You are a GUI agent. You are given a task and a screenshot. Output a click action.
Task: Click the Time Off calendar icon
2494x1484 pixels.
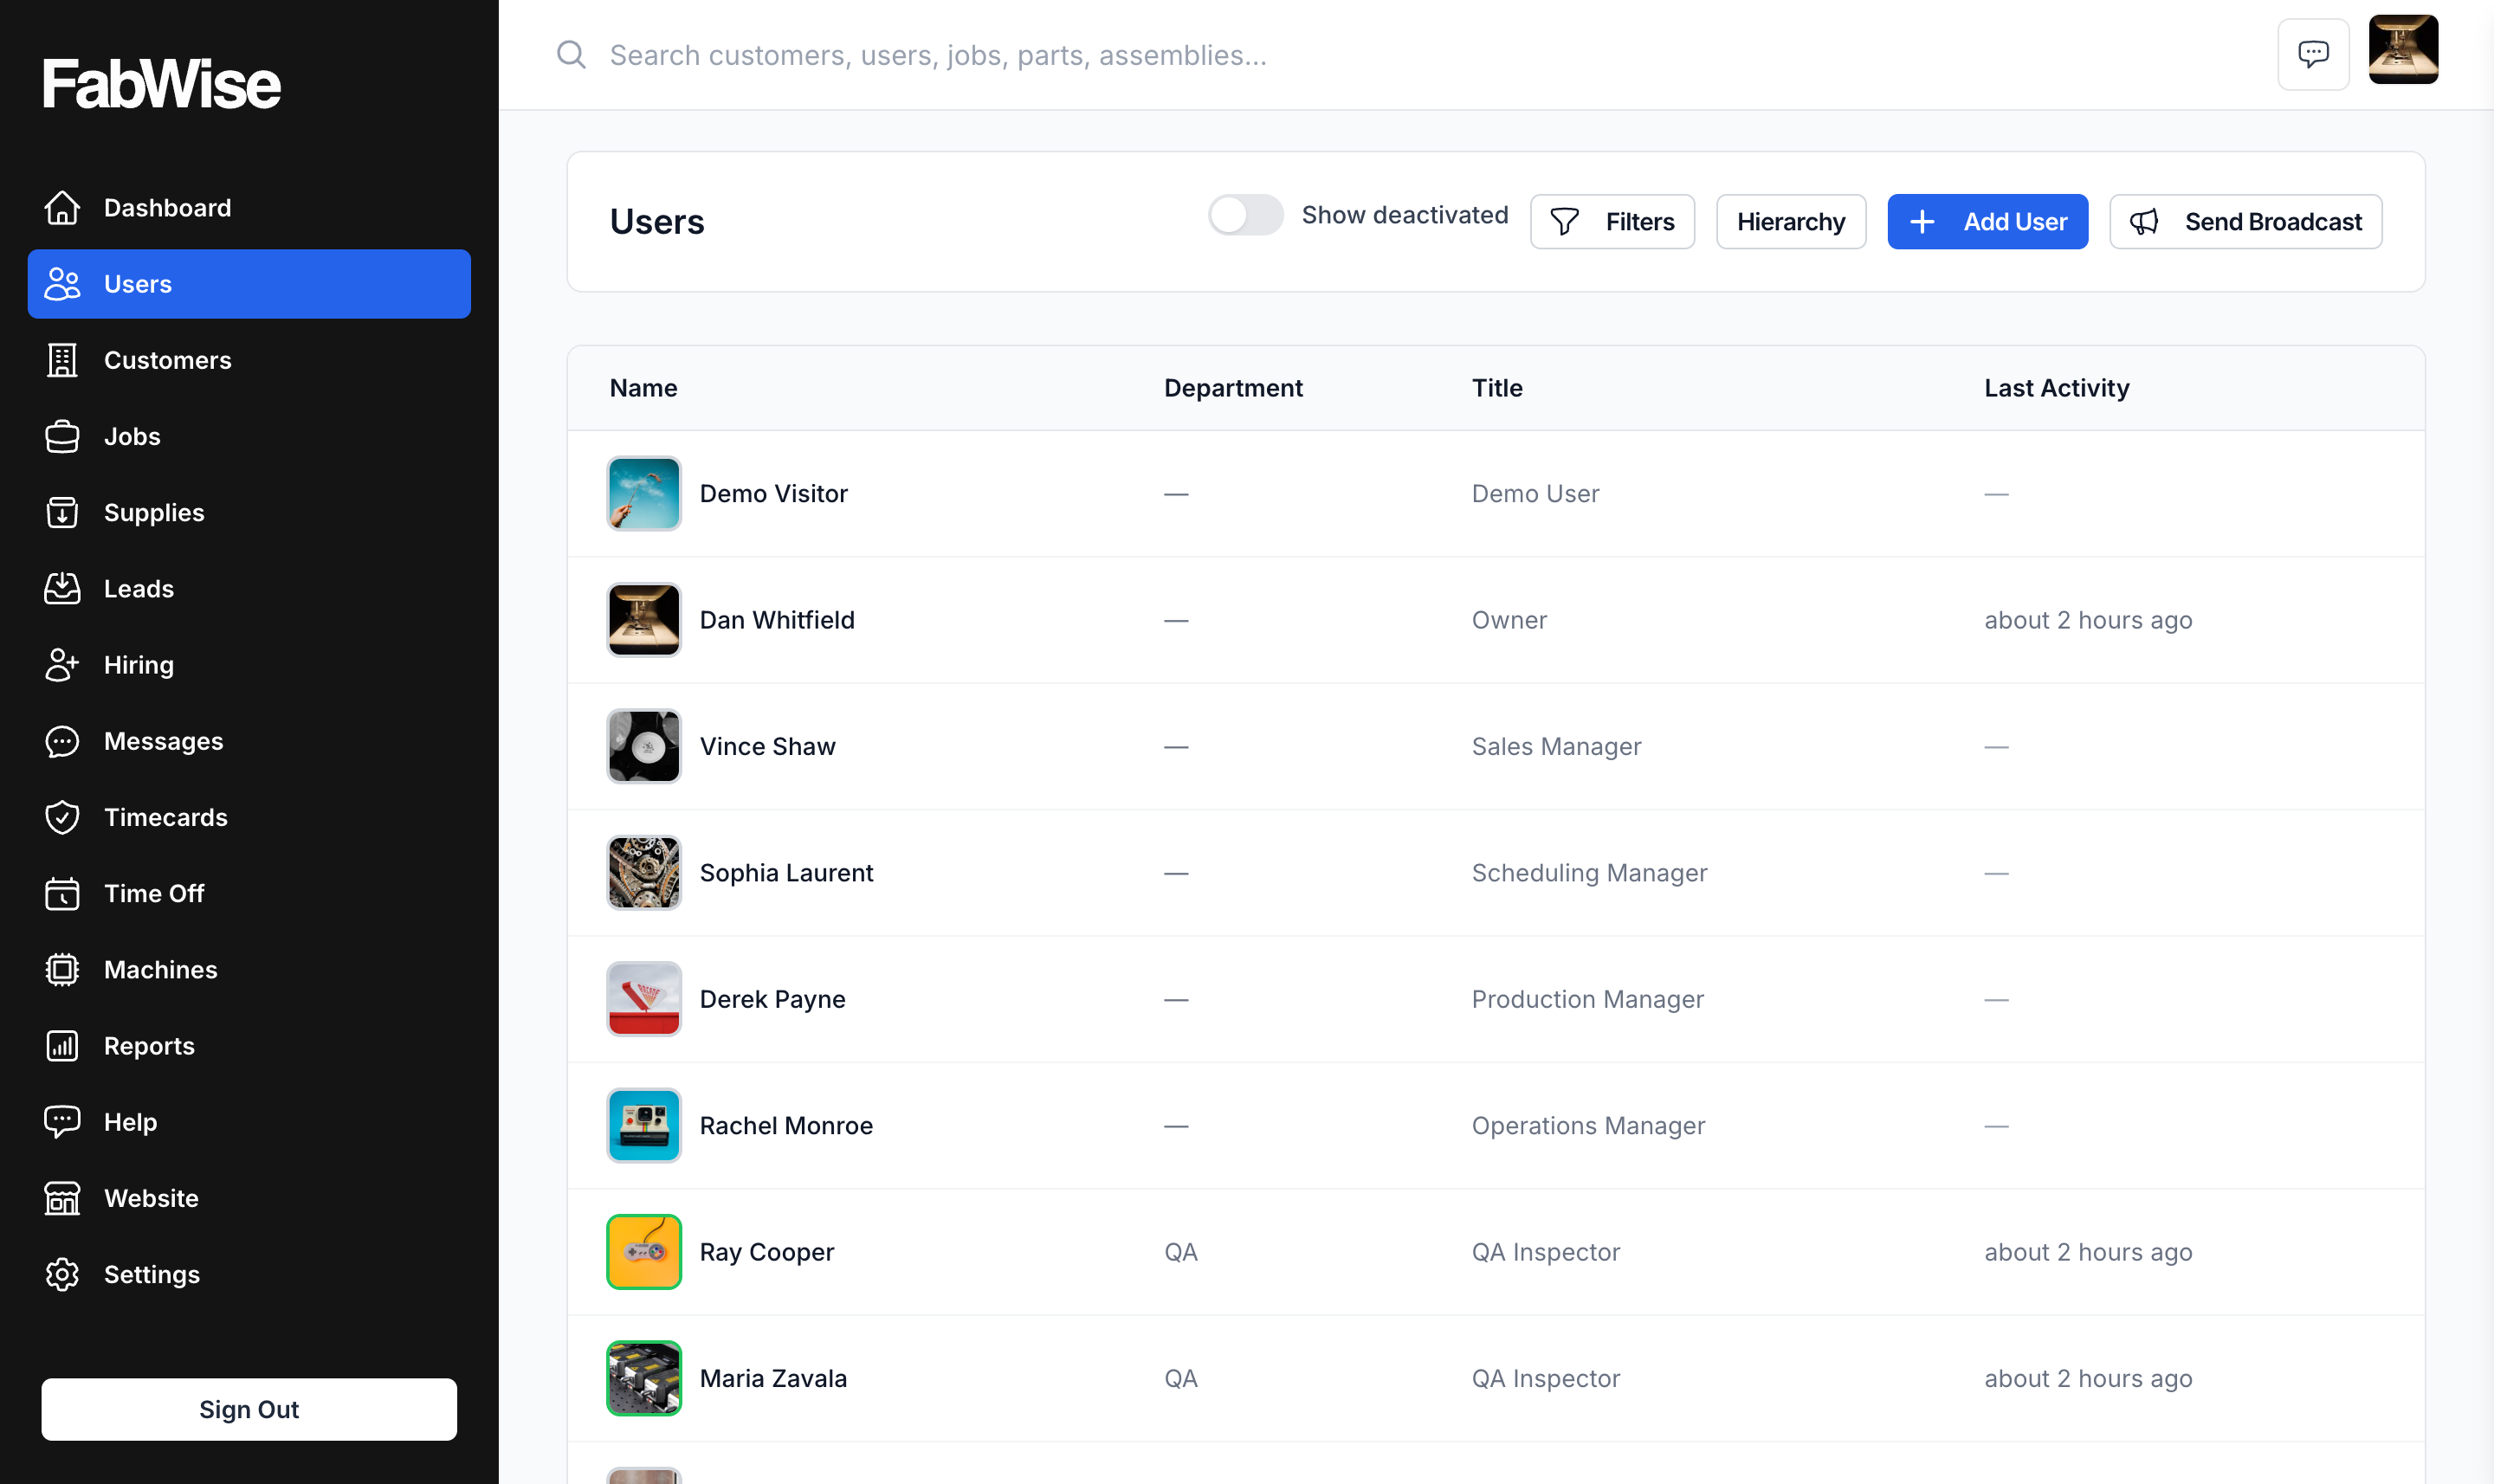(62, 893)
